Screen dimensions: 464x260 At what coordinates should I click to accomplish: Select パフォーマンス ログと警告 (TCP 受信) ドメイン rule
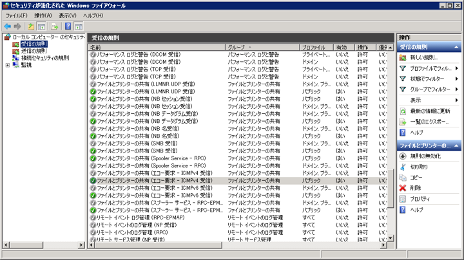click(238, 77)
